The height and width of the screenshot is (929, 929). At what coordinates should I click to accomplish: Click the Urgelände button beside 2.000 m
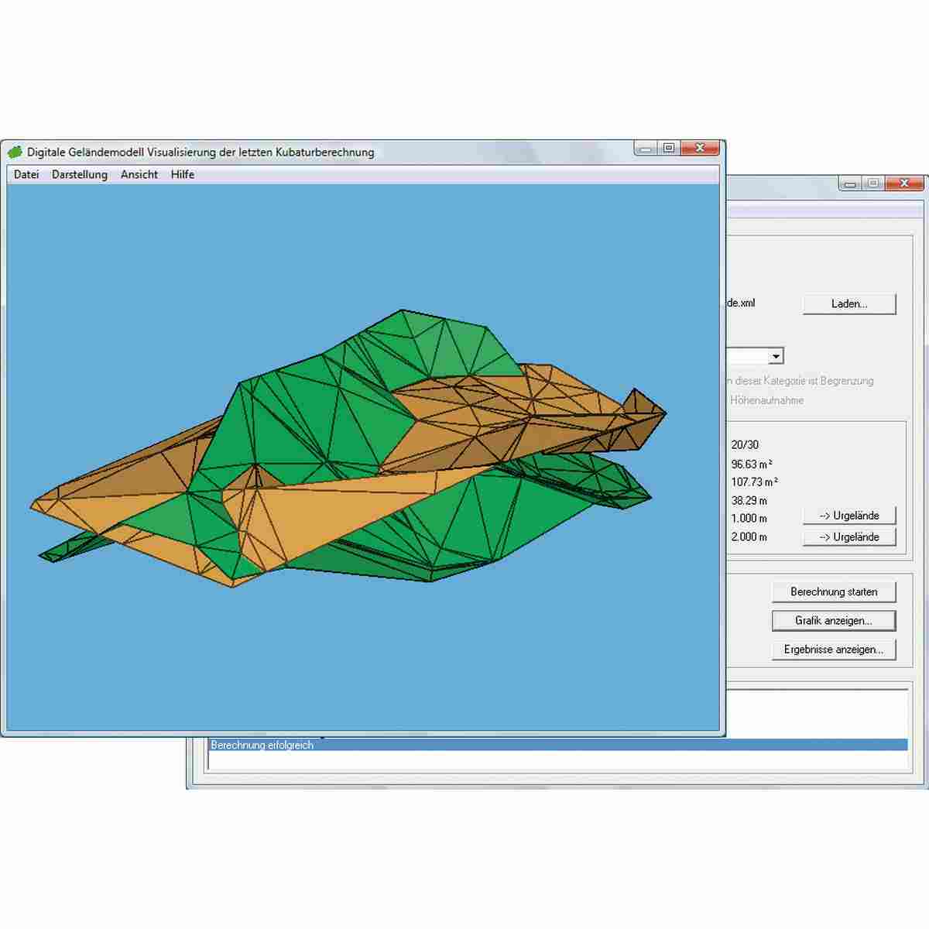[x=848, y=537]
